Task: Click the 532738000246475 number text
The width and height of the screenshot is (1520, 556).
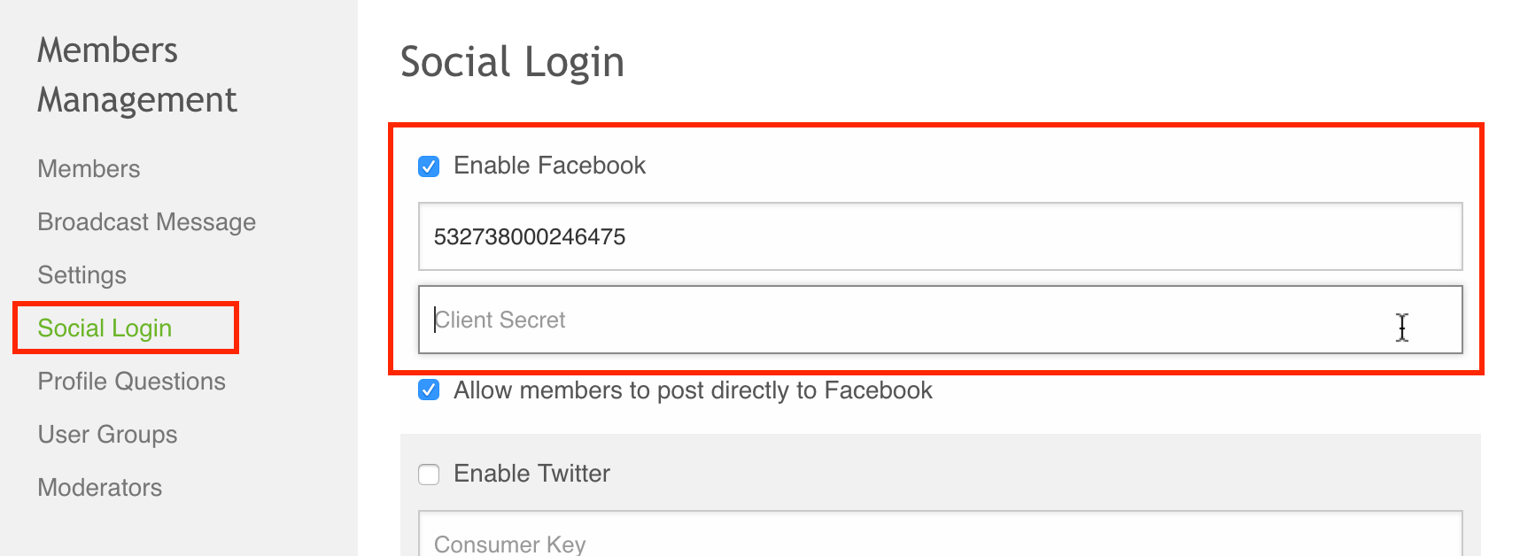Action: click(x=530, y=236)
